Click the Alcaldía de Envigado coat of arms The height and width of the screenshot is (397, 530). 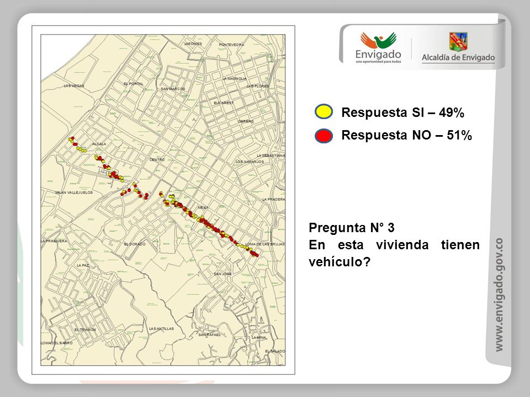click(x=458, y=42)
